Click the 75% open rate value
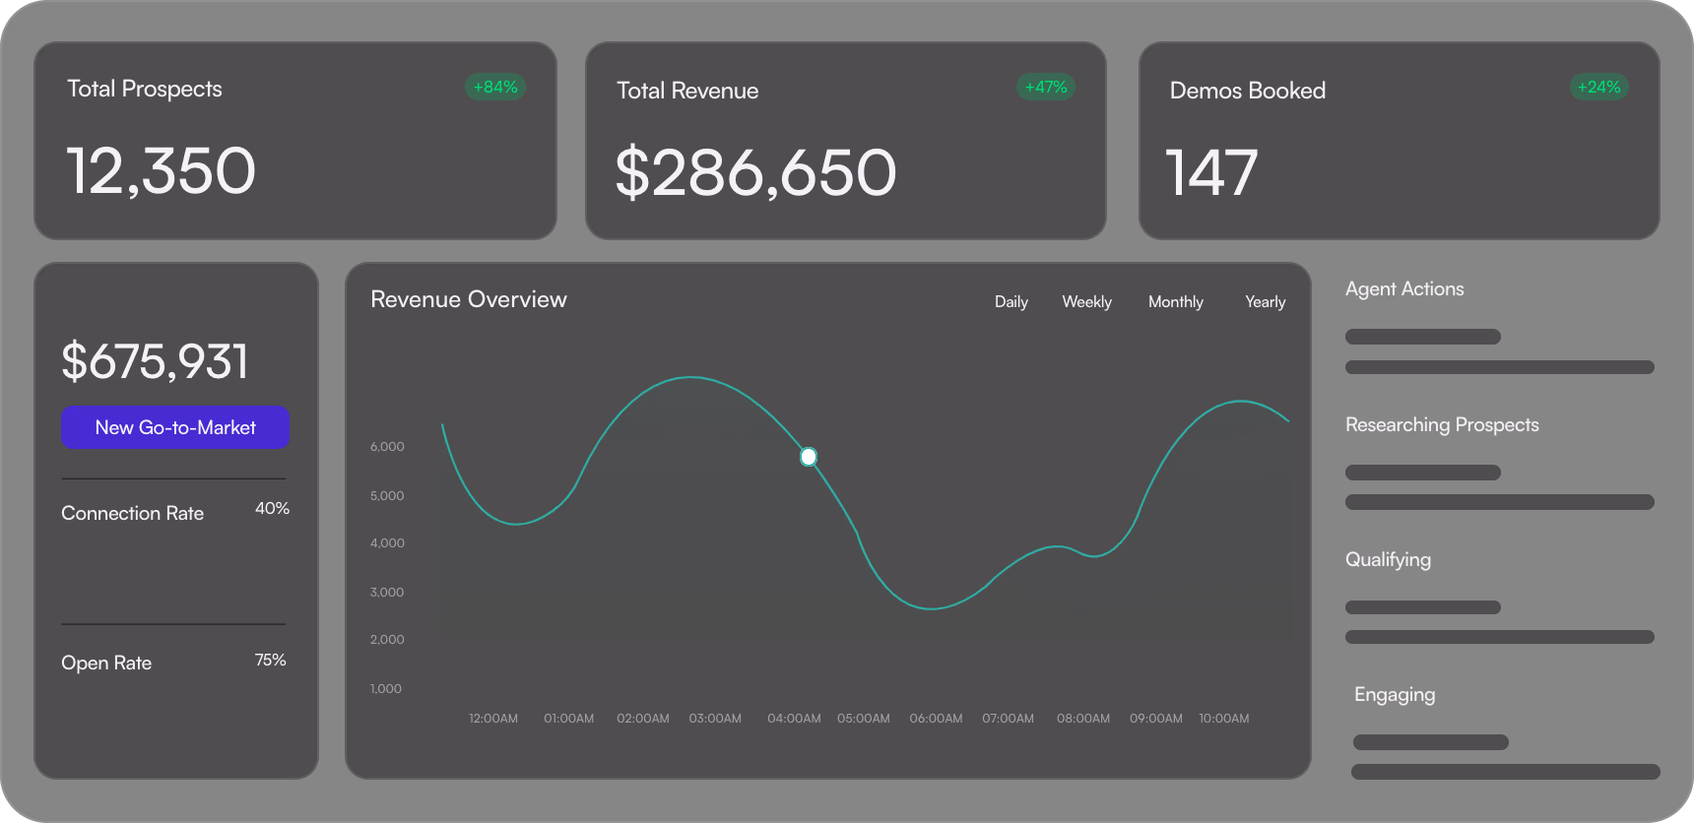The width and height of the screenshot is (1694, 823). [271, 660]
